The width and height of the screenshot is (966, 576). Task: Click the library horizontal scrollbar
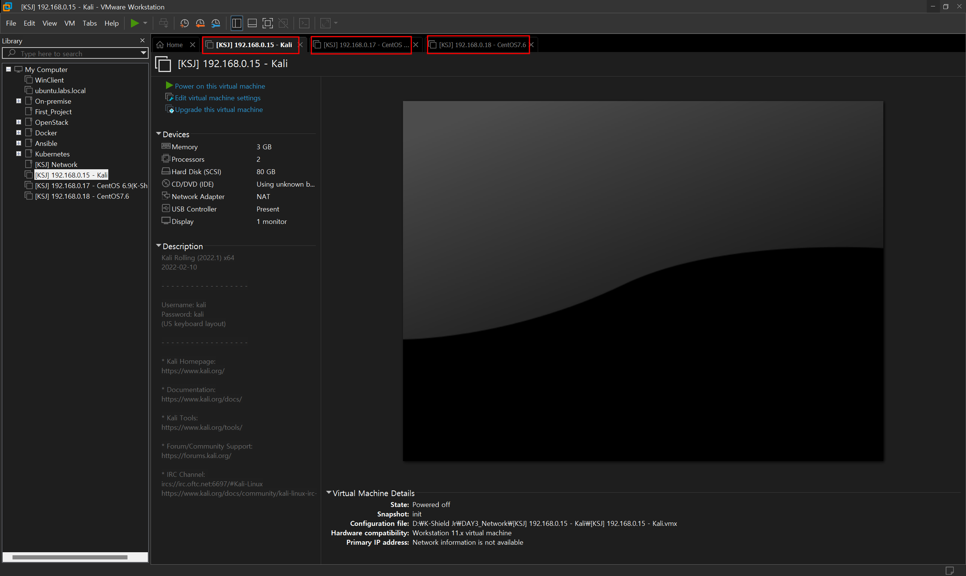70,557
